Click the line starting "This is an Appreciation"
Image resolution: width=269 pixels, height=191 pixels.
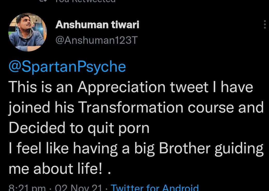[x=131, y=88]
